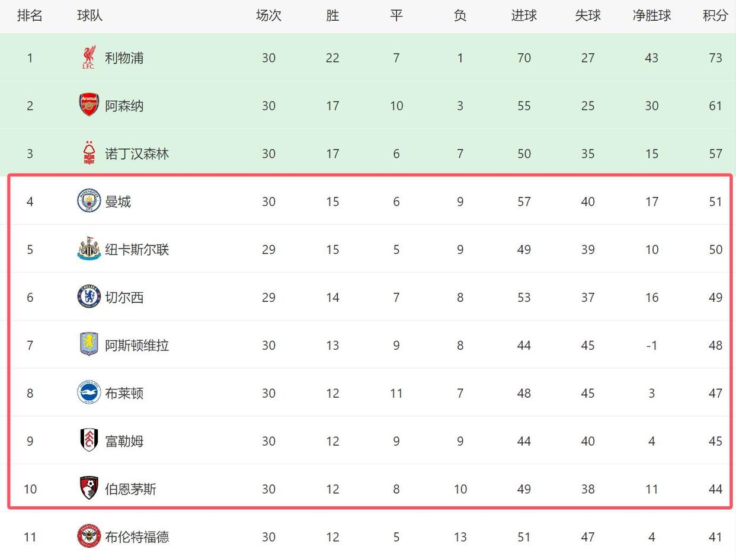Click the Bournemouth club crest icon
736x559 pixels.
(89, 488)
